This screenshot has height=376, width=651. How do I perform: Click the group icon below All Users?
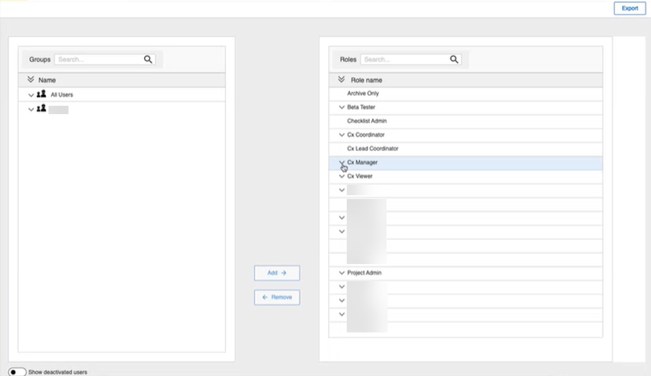pyautogui.click(x=41, y=109)
